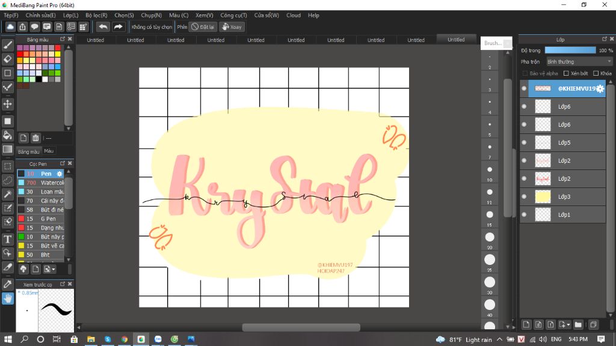Switch to the Bảng màu tab
The width and height of the screenshot is (616, 346).
coord(29,151)
